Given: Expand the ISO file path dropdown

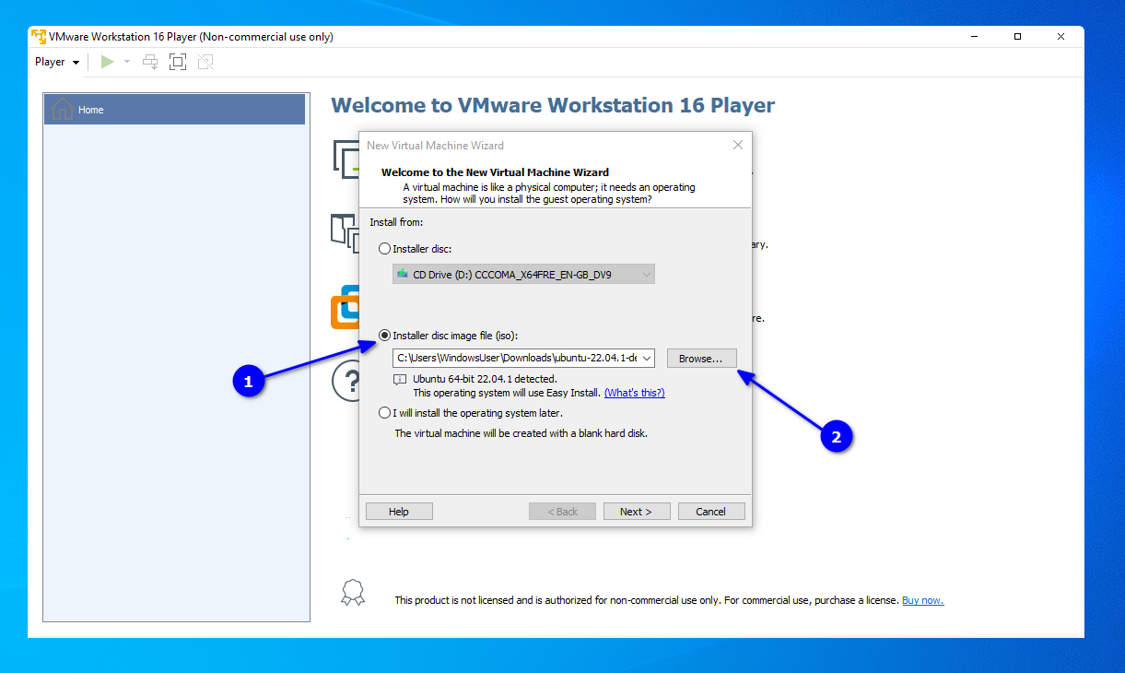Looking at the screenshot, I should pos(647,358).
